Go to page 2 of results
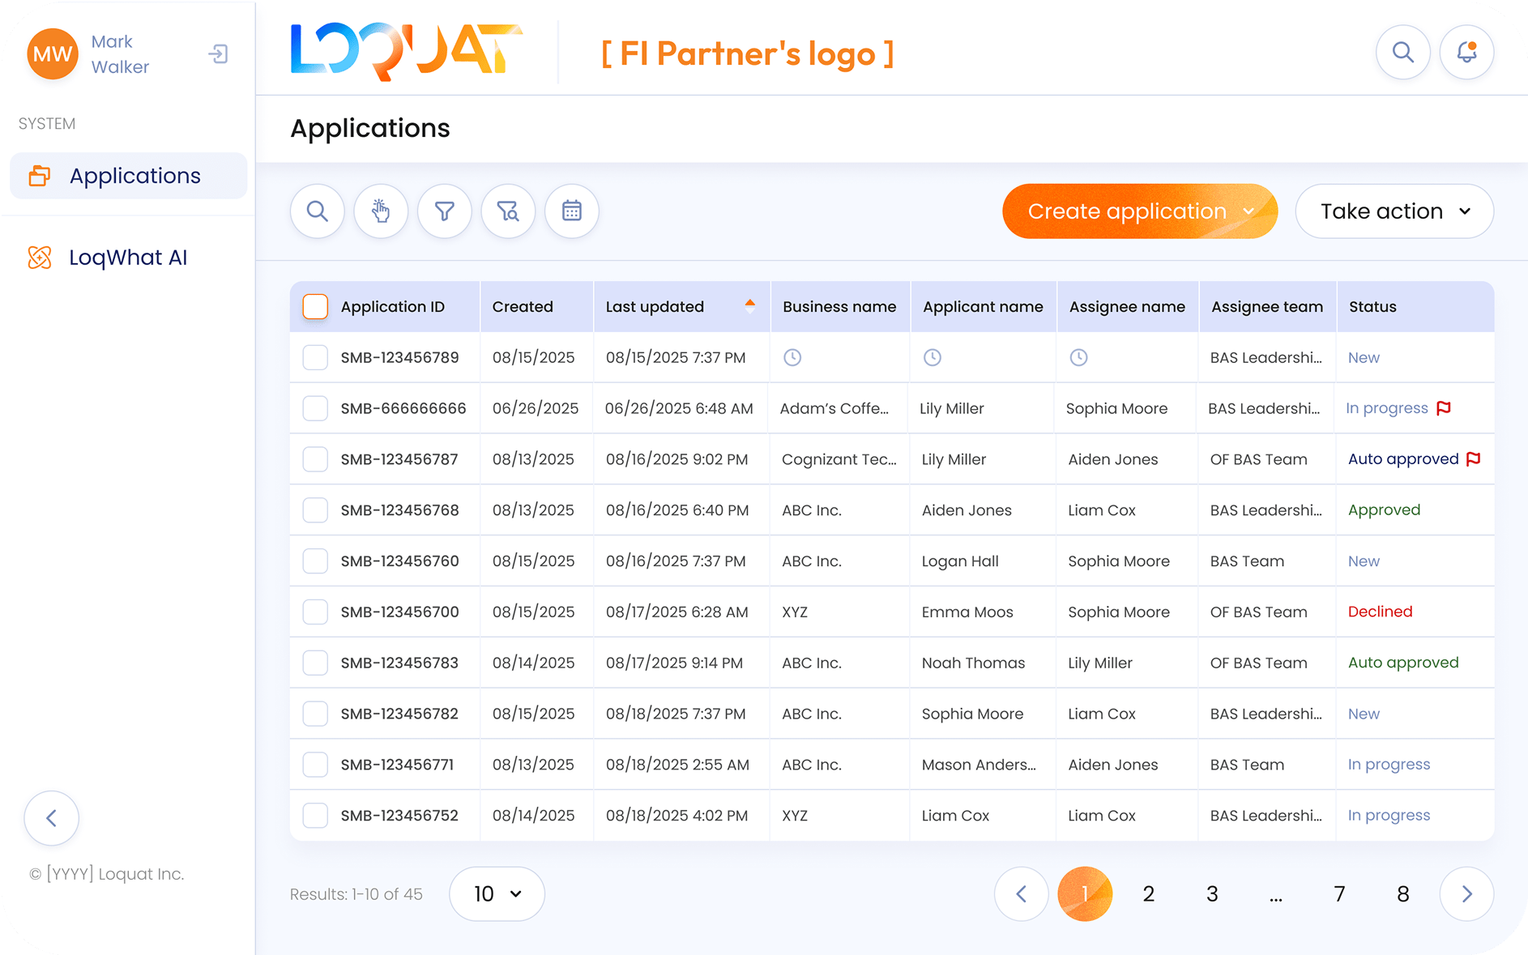 pos(1149,893)
